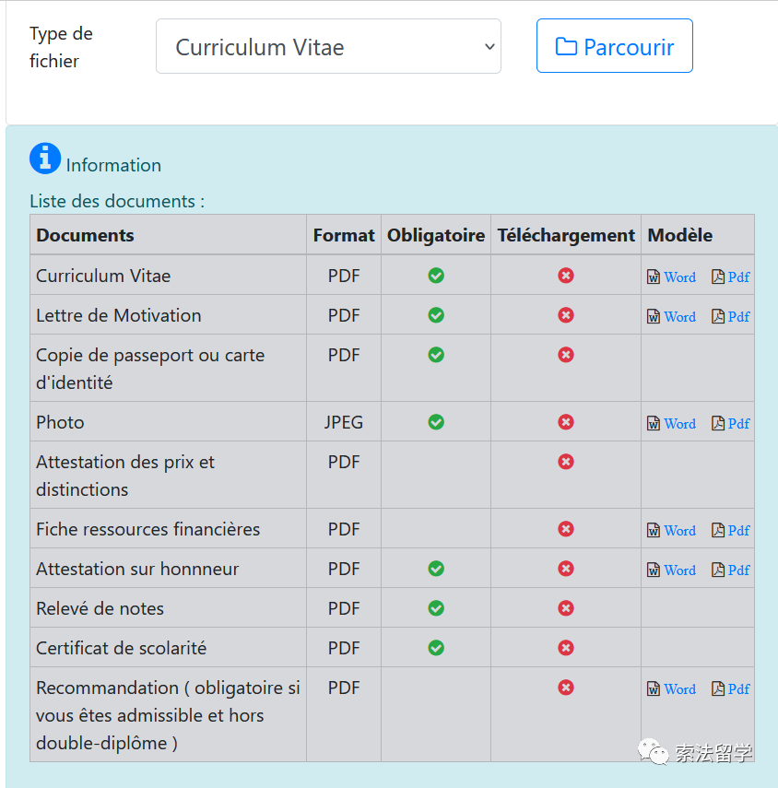Click the Recommandation row Word model icon
This screenshot has height=788, width=778.
[654, 689]
